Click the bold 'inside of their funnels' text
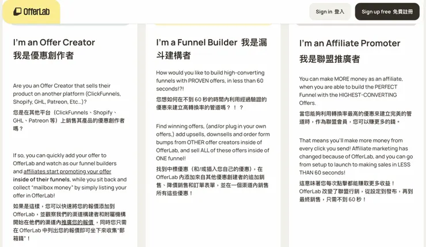Image resolution: width=426 pixels, height=247 pixels. pos(41,180)
